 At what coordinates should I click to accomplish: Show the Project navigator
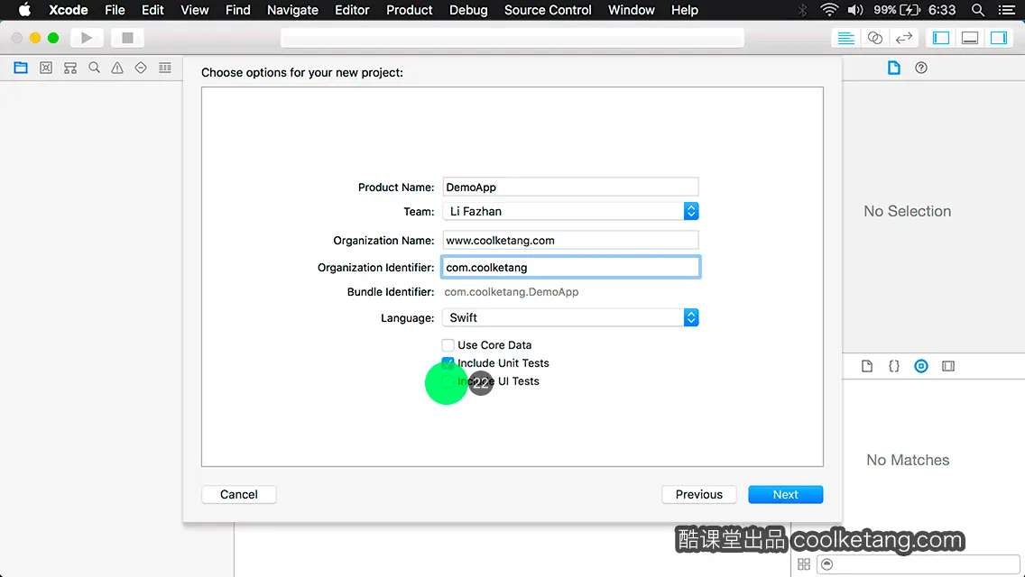point(21,68)
